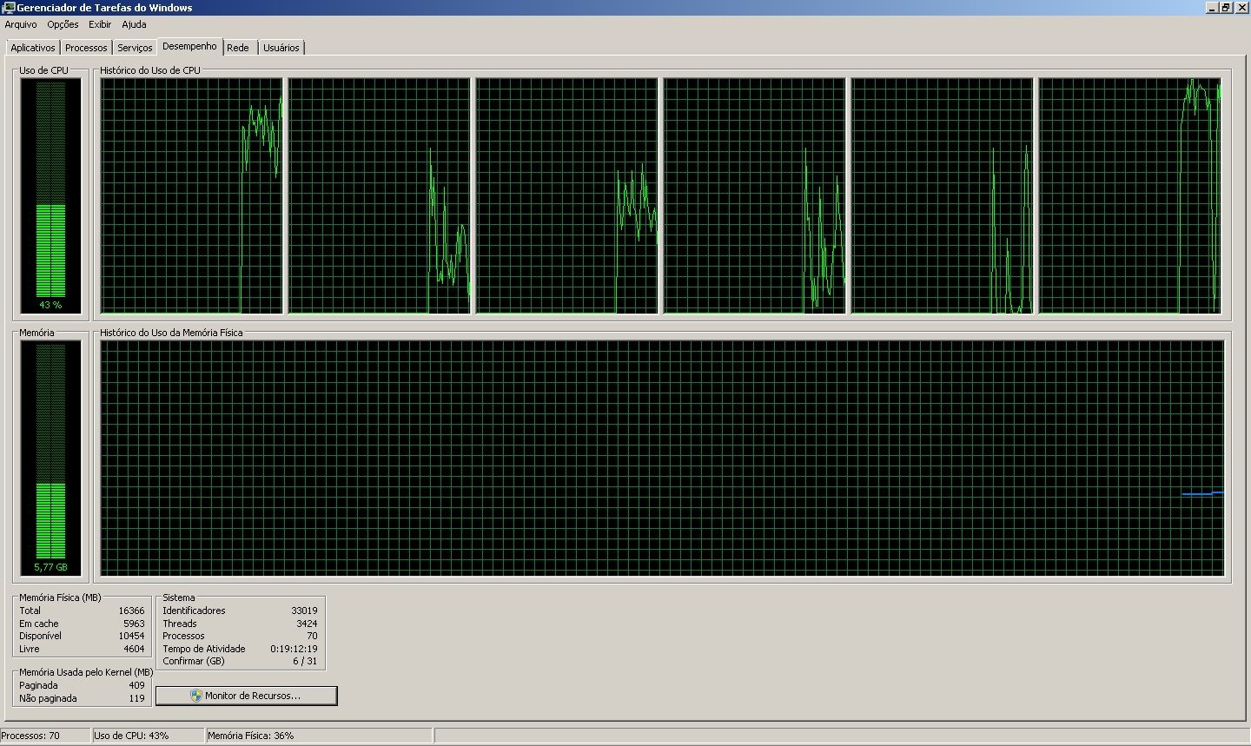Click the Task Manager title bar icon
Screen dimensions: 1251x746
9,7
